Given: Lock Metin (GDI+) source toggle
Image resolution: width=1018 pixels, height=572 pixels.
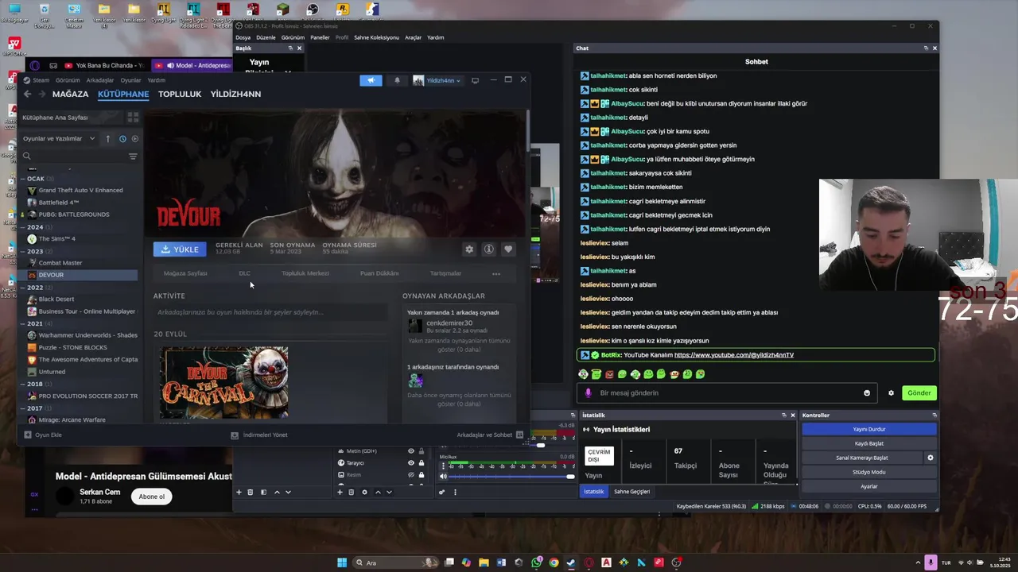Looking at the screenshot, I should coord(421,450).
